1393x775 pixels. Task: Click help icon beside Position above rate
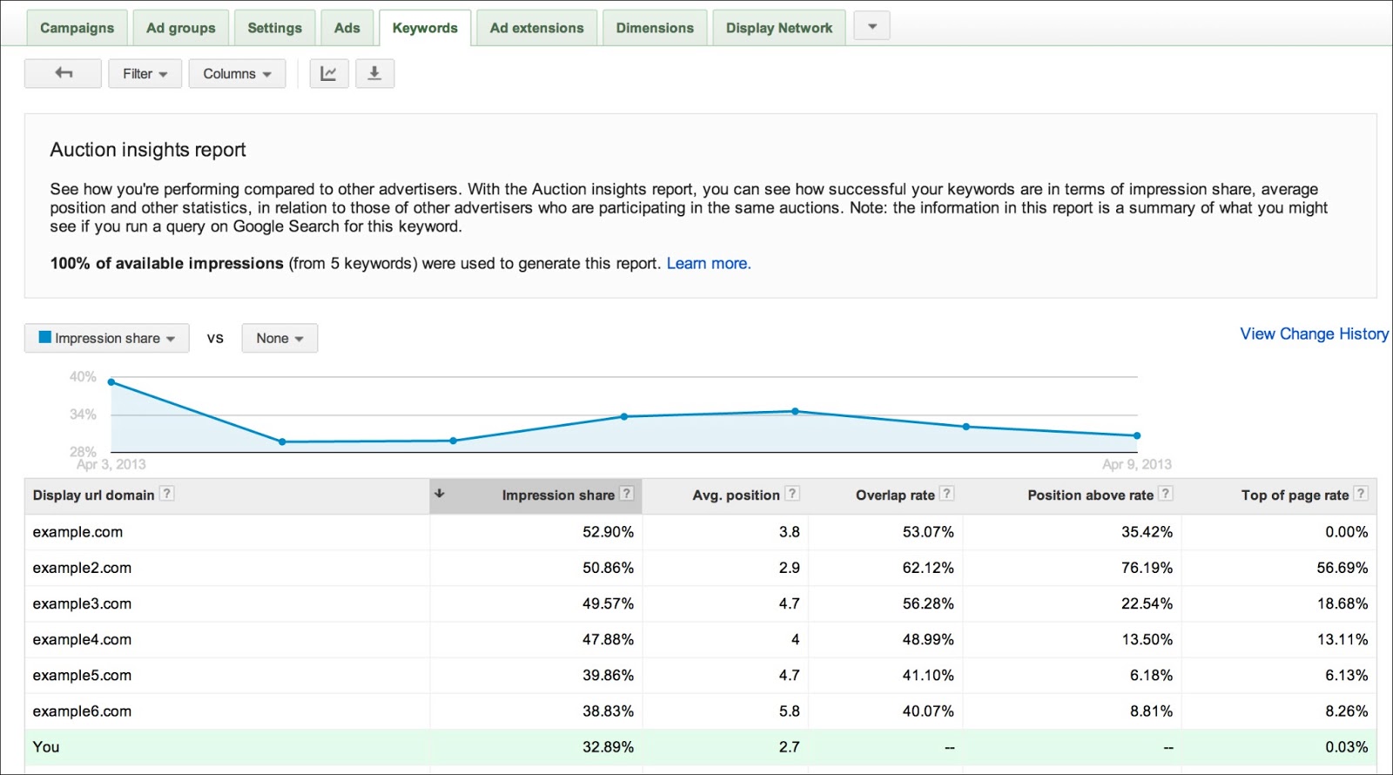1165,494
